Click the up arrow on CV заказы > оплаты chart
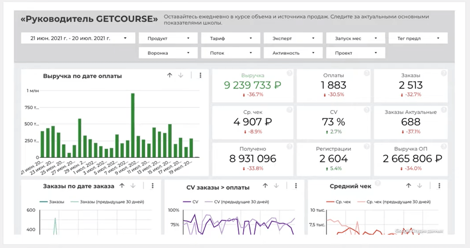 click(266, 186)
